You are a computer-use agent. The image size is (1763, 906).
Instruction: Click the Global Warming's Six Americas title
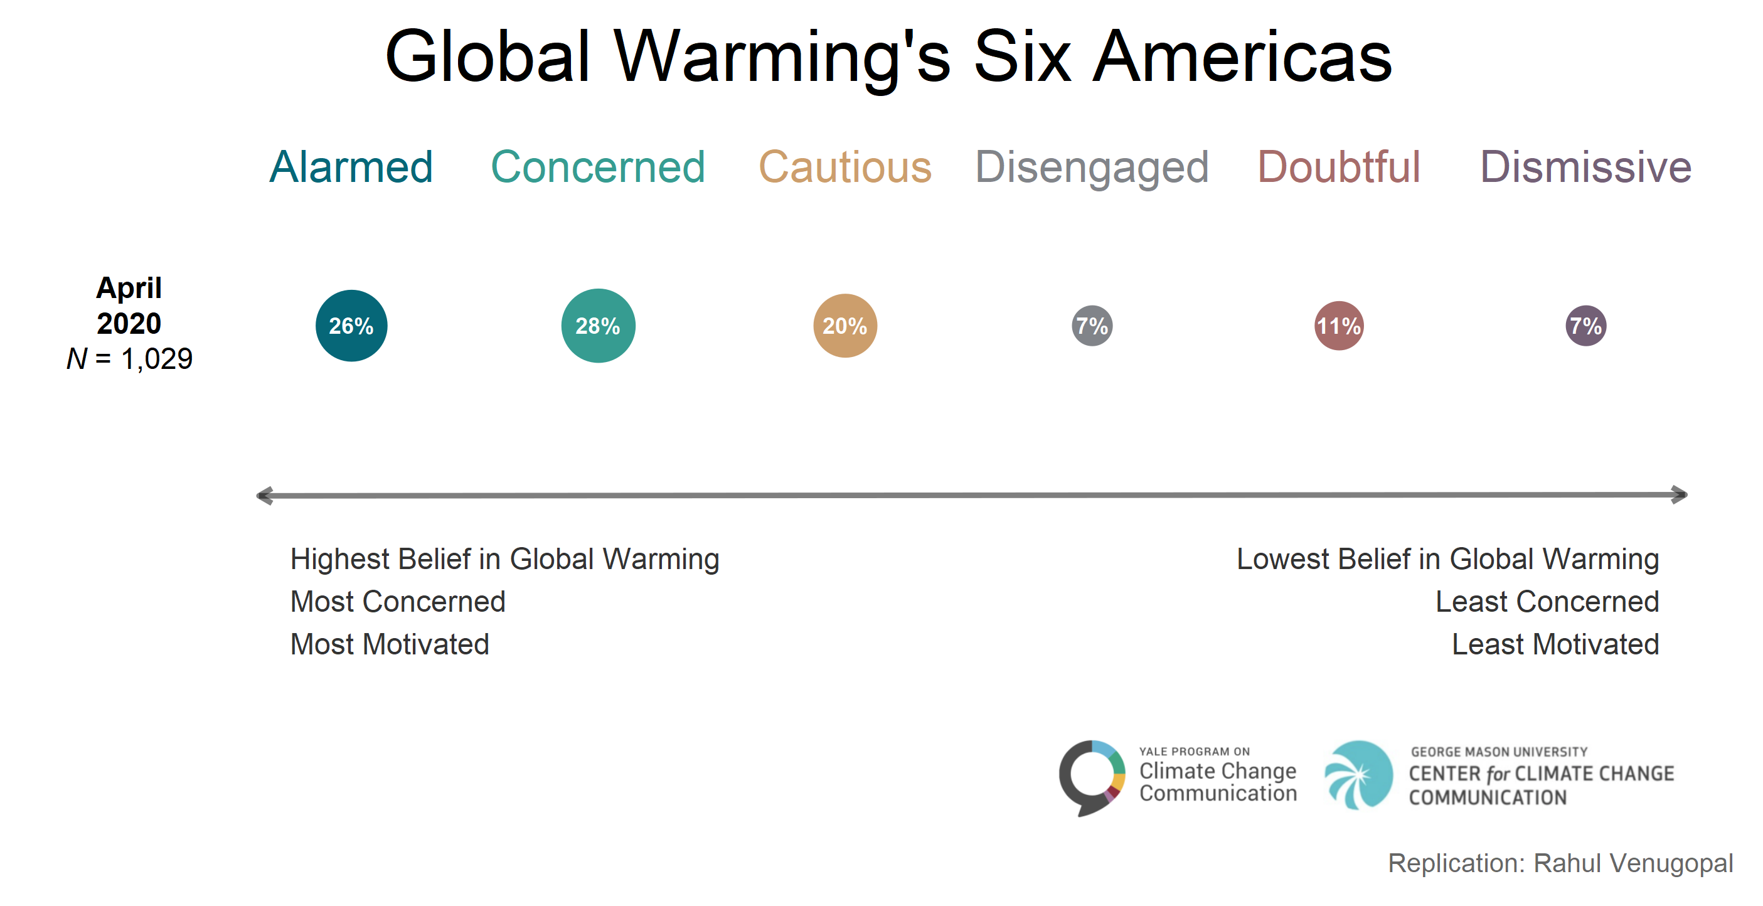(888, 58)
